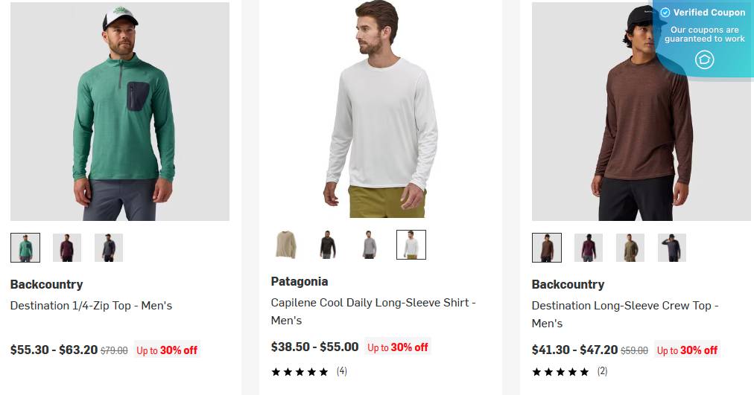Screen dimensions: 754x395
Task: Choose black swatch for Capilene Cool shirt
Action: tap(328, 245)
